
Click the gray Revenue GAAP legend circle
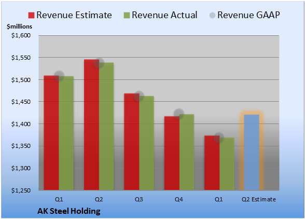point(213,16)
